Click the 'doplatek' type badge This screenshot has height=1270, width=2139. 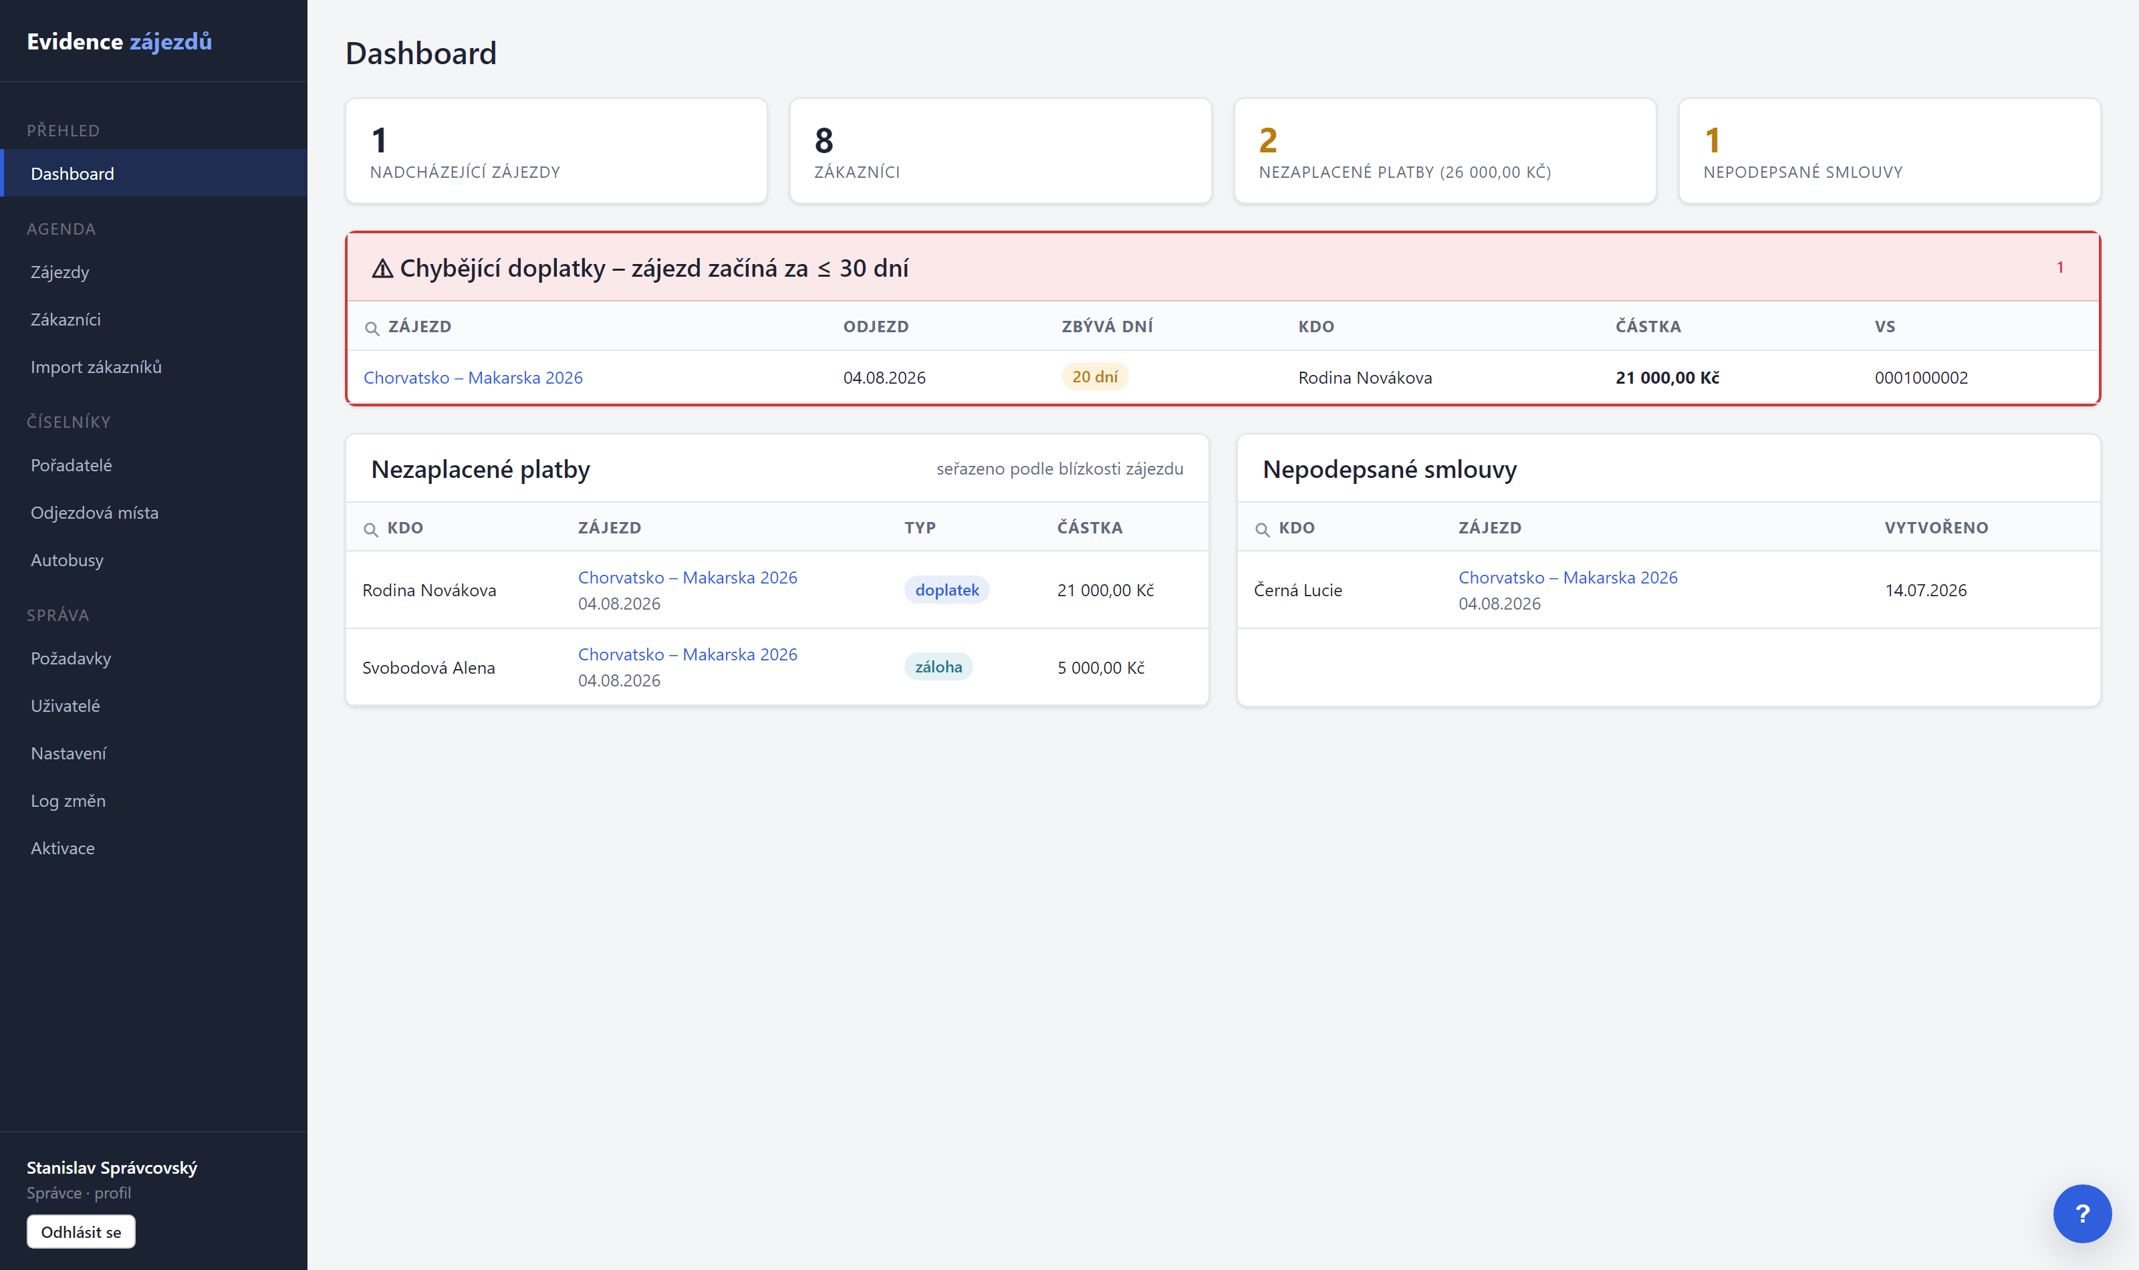pyautogui.click(x=947, y=590)
